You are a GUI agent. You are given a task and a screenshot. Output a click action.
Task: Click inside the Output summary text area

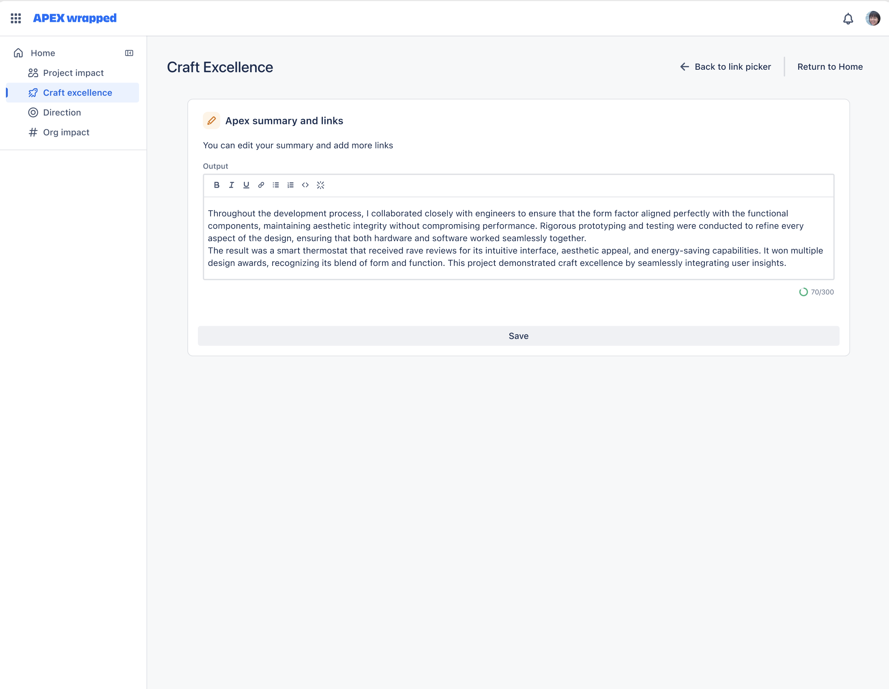click(x=518, y=238)
